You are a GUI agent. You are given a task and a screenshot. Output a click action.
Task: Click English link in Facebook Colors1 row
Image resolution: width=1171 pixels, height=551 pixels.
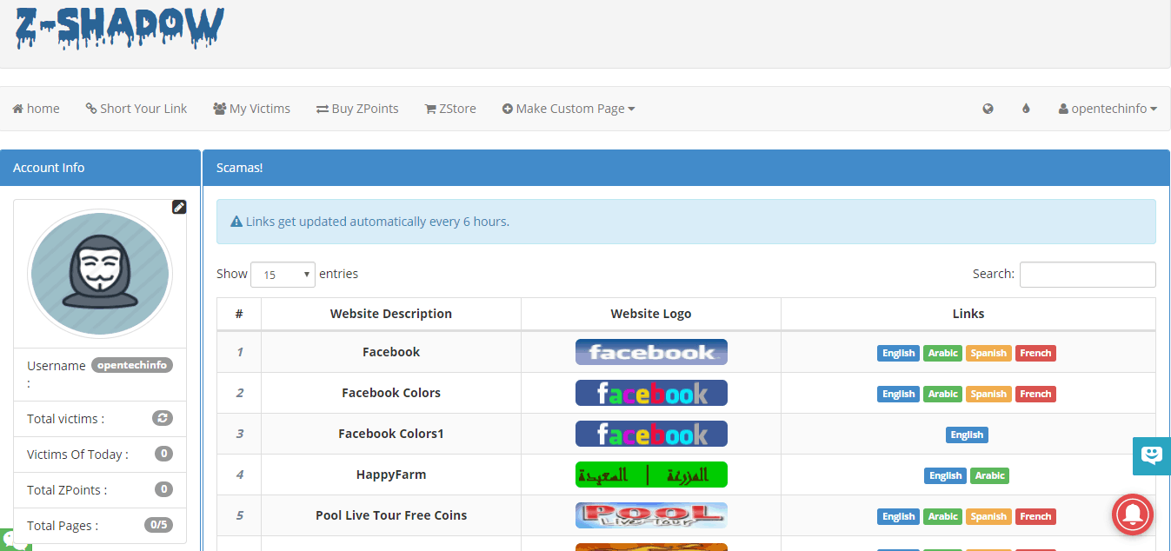click(x=967, y=435)
